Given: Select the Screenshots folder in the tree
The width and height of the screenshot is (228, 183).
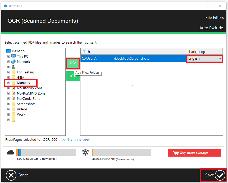Looking at the screenshot, I should pos(26,104).
